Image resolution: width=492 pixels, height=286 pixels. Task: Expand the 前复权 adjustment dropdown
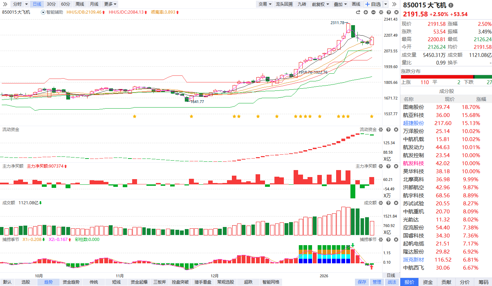(320, 4)
